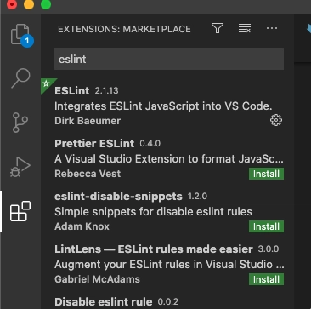Image resolution: width=311 pixels, height=309 pixels.
Task: Open the ESLint manage gear icon
Action: [x=276, y=120]
